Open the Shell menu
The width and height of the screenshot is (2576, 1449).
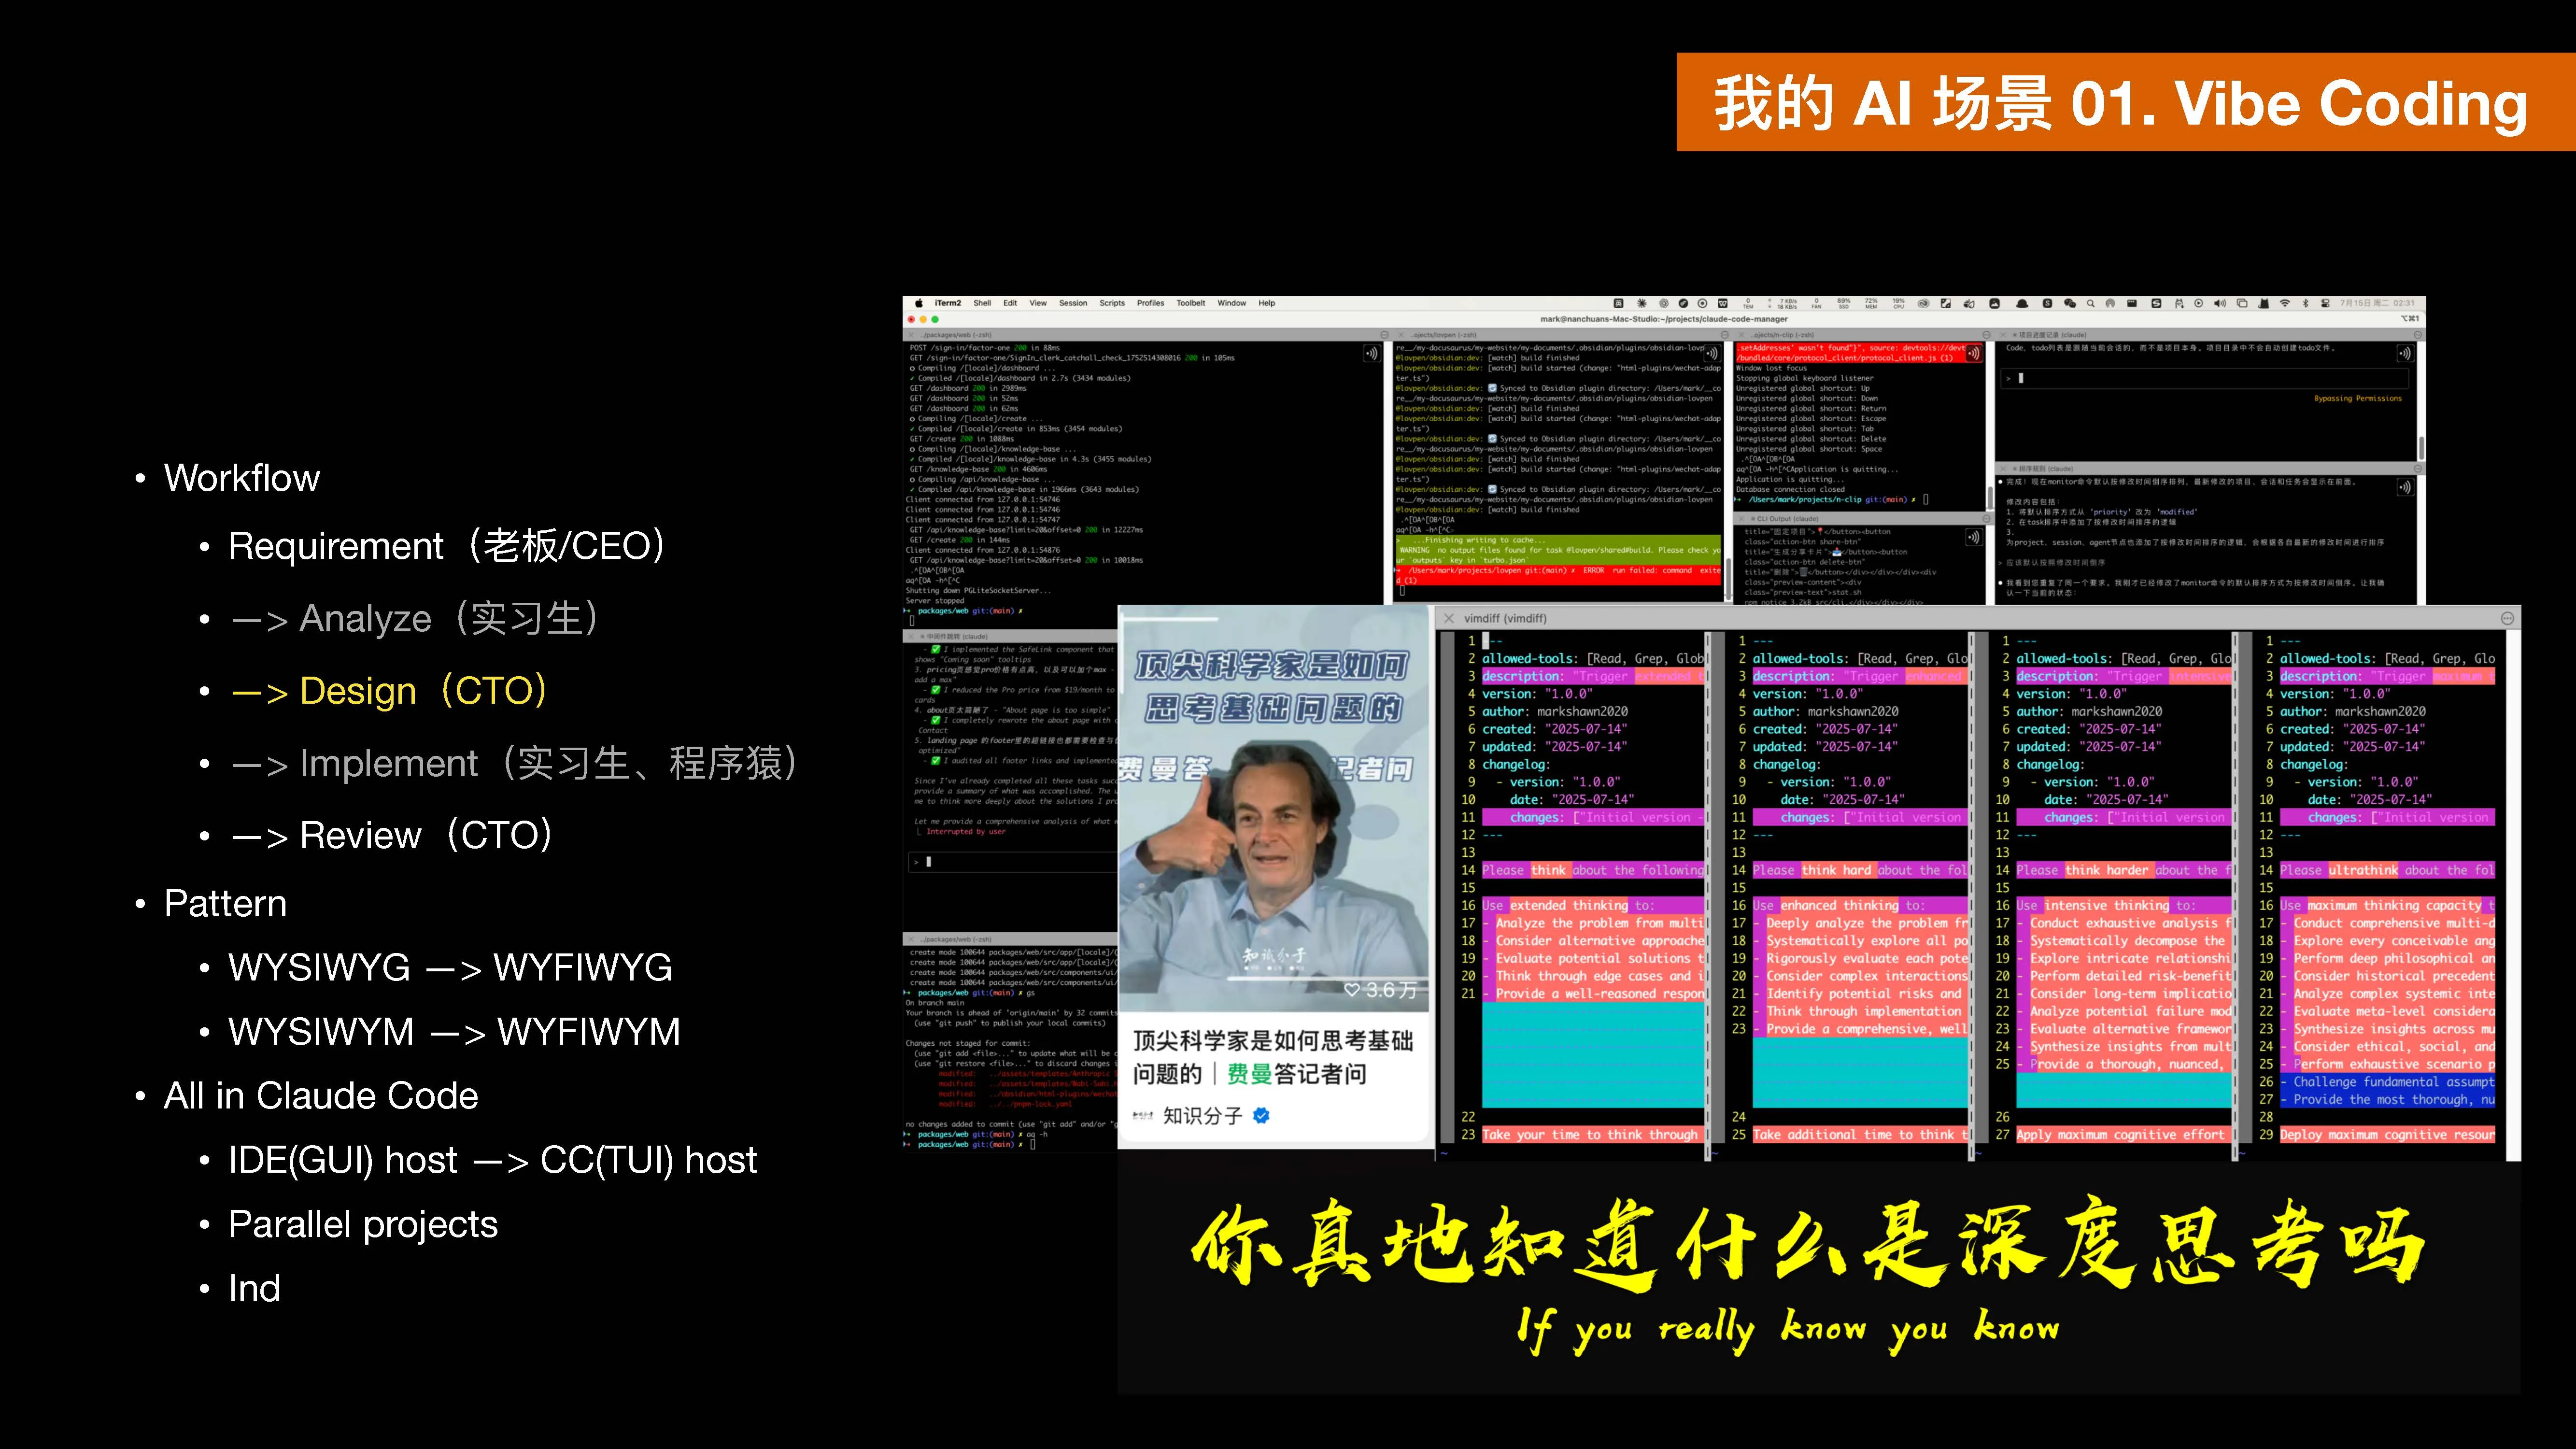click(x=983, y=303)
